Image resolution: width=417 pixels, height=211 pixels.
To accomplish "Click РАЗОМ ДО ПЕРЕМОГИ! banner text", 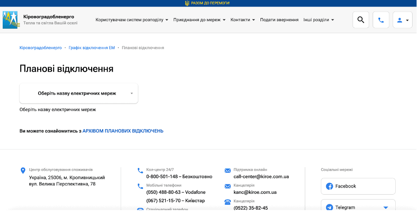I will coord(210,3).
